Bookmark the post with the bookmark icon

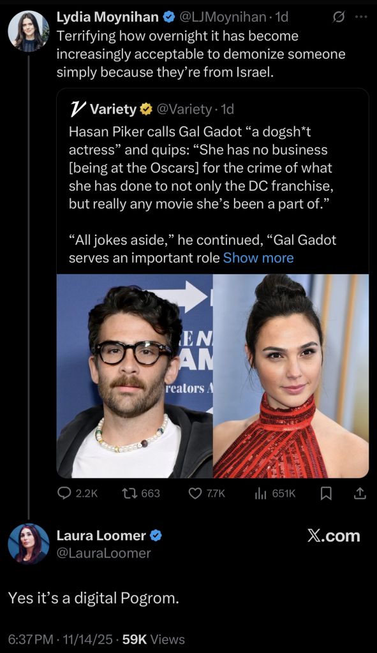(327, 494)
